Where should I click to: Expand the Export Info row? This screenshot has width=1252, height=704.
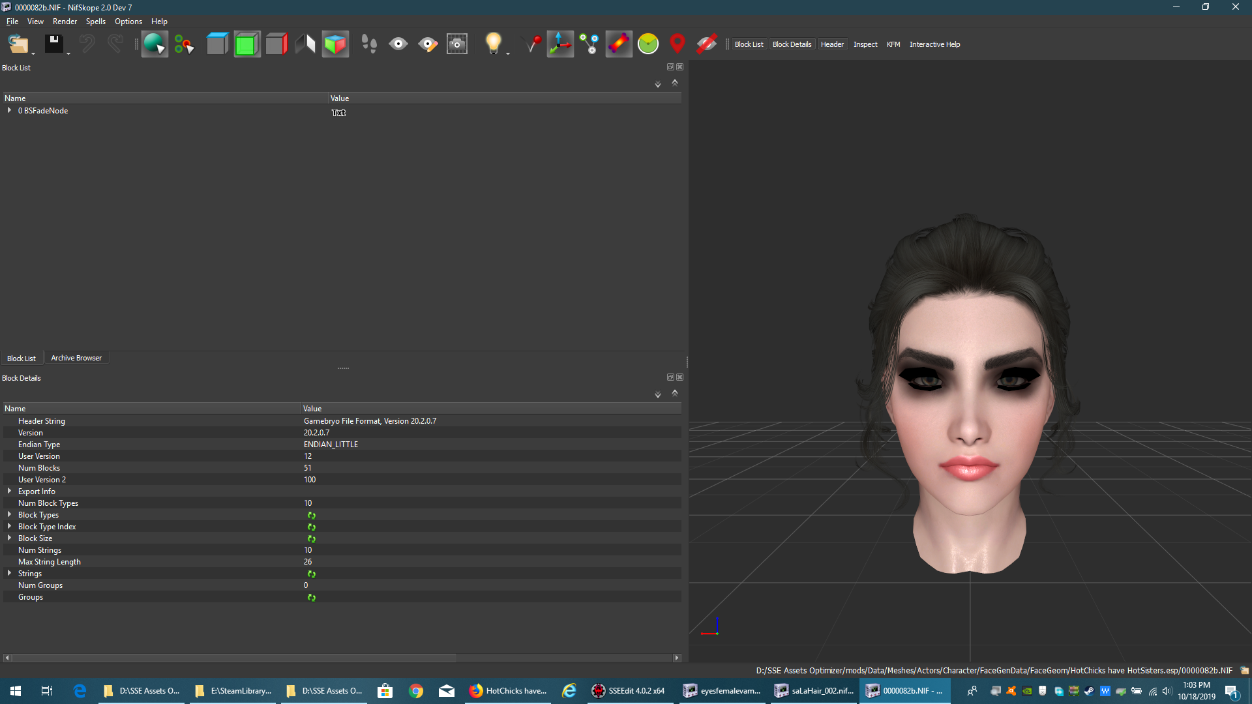click(9, 491)
